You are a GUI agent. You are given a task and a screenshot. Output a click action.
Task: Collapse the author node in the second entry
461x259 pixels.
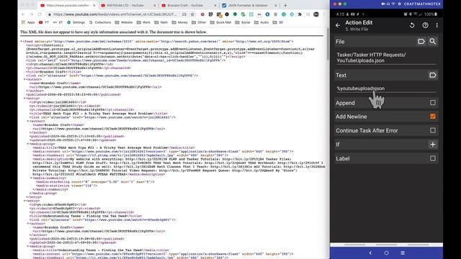click(x=28, y=224)
